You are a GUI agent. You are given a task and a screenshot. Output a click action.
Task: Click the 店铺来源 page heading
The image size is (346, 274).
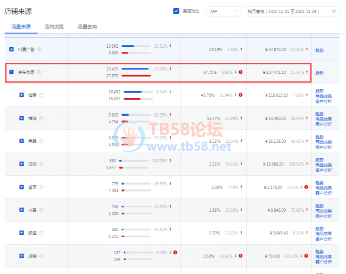(x=18, y=11)
